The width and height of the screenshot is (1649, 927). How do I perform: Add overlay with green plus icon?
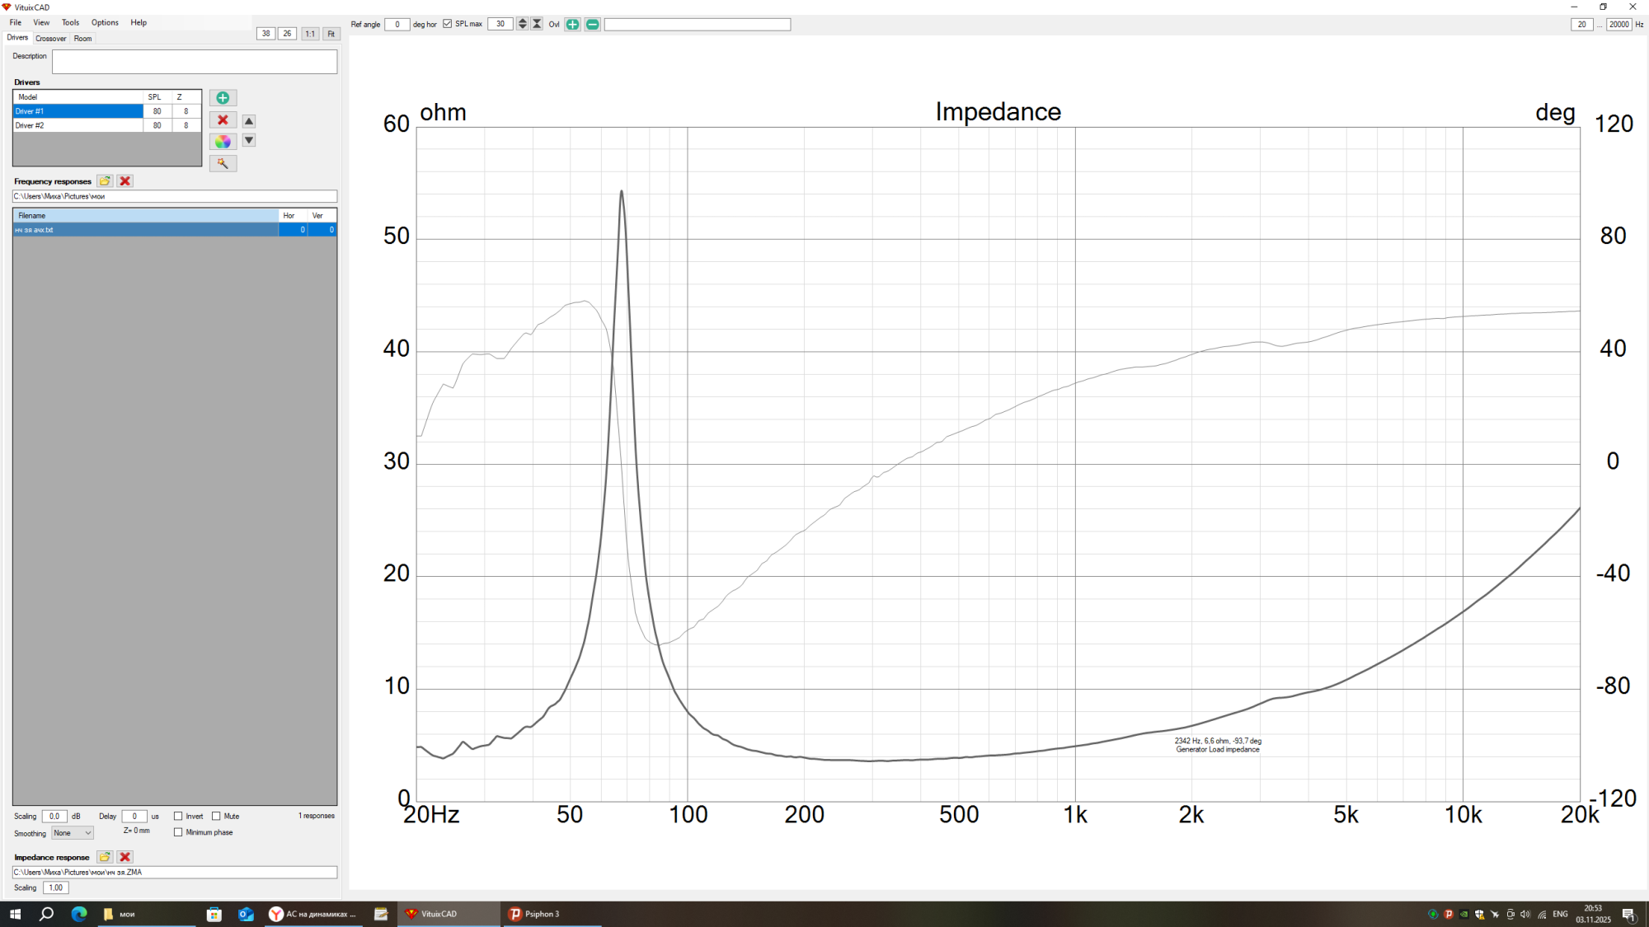(572, 25)
